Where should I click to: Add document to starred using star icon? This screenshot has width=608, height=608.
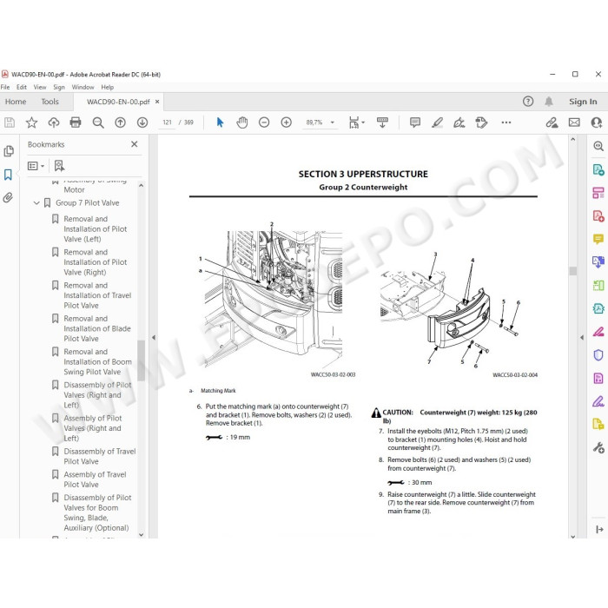[31, 122]
